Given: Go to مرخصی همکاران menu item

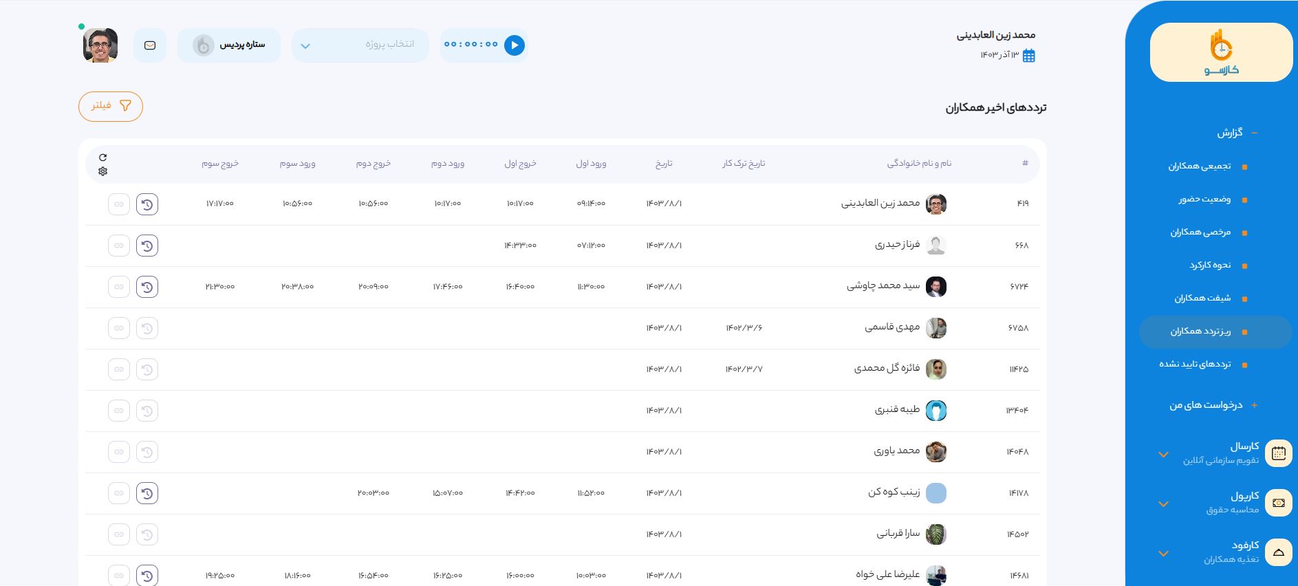Looking at the screenshot, I should [1200, 232].
